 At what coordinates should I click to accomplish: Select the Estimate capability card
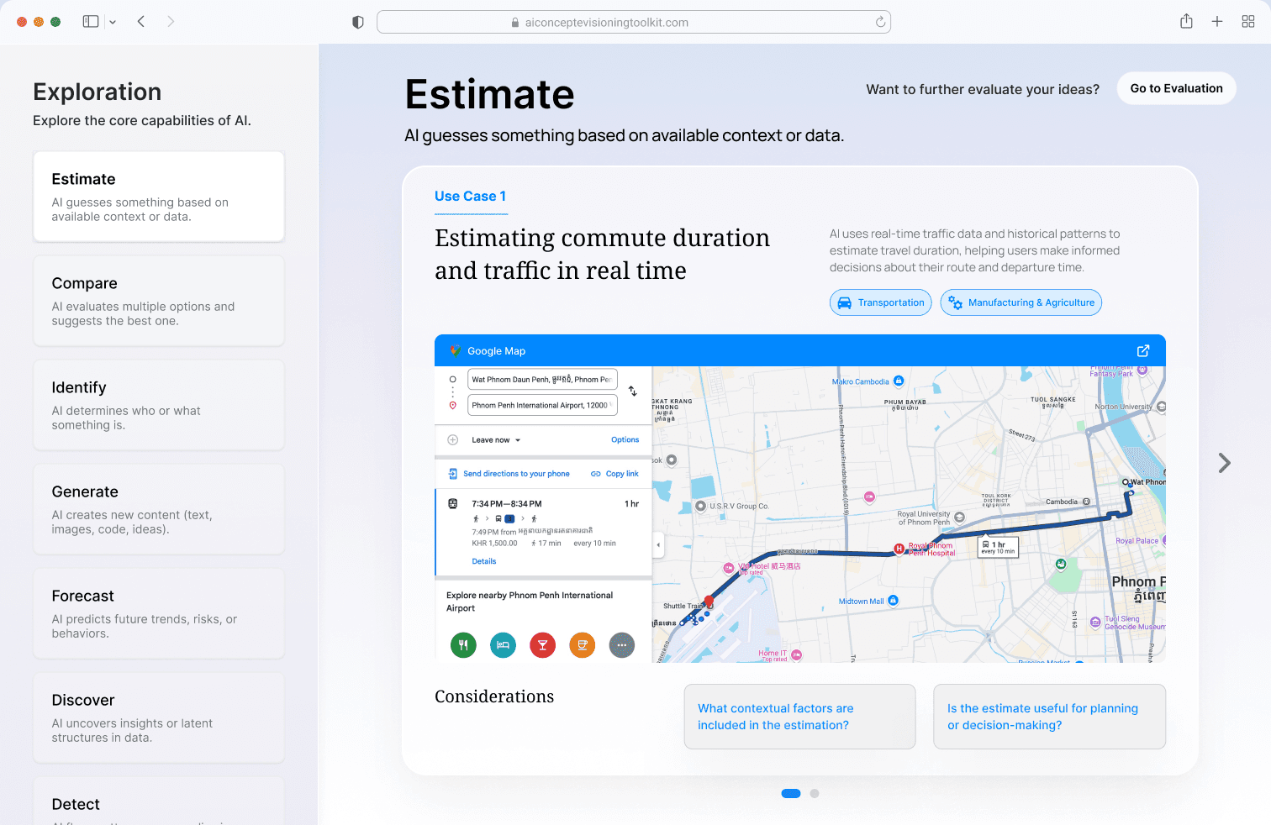(159, 197)
